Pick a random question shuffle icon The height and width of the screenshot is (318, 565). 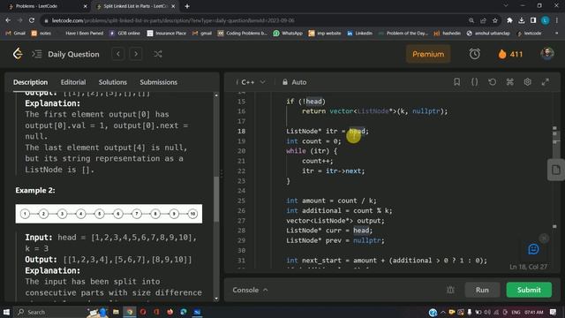pyautogui.click(x=157, y=54)
